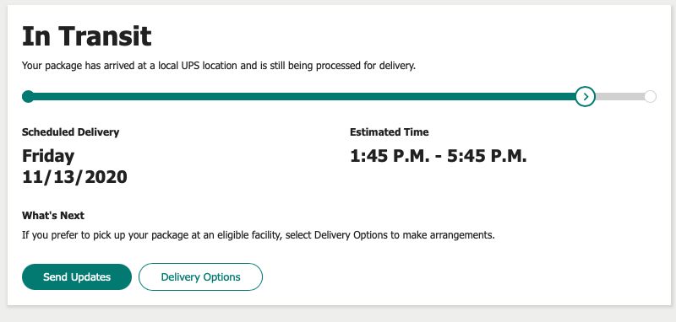Image resolution: width=676 pixels, height=322 pixels.
Task: Click the What's Next heading
Action: click(x=53, y=216)
